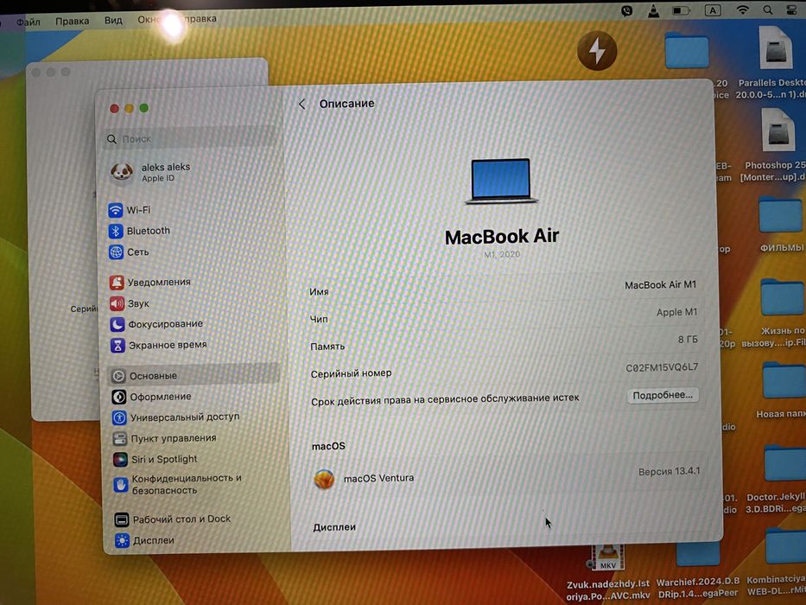Click Apple M1 chip value

(676, 312)
